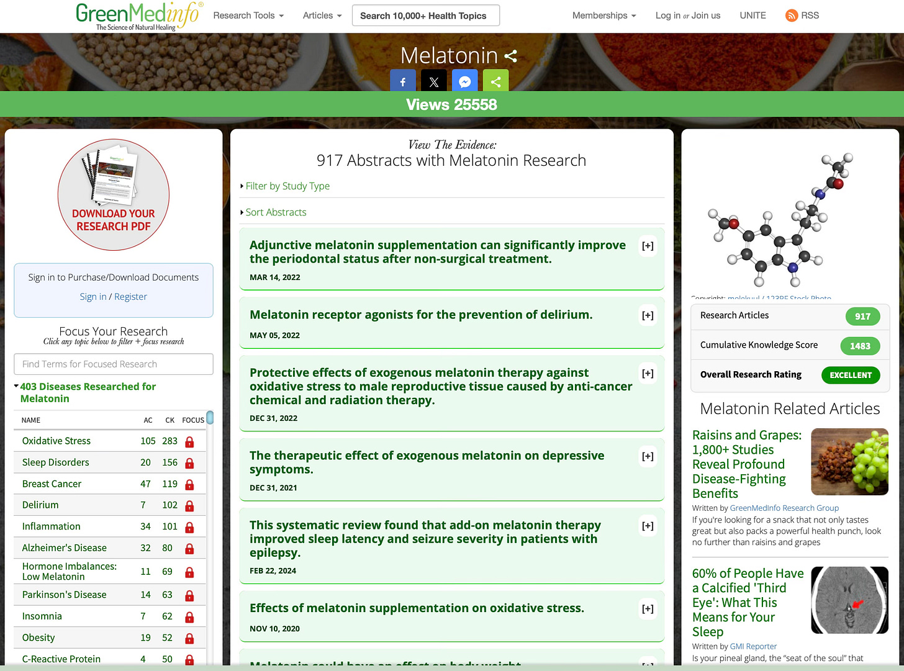Click the green 917 Research Articles badge
The width and height of the screenshot is (904, 671).
(862, 316)
